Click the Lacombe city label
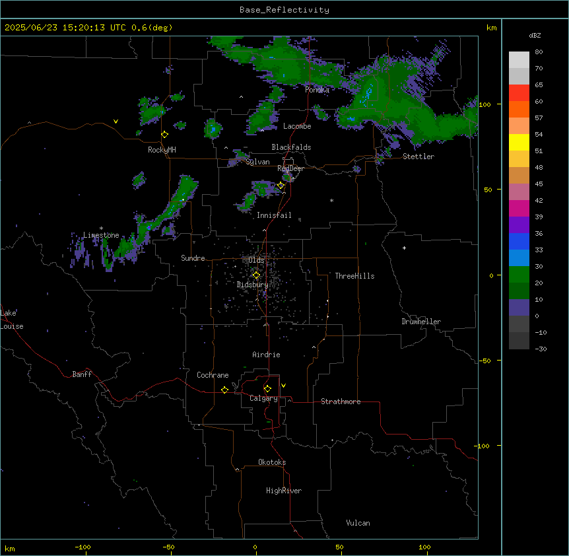569x556 pixels. [x=297, y=126]
